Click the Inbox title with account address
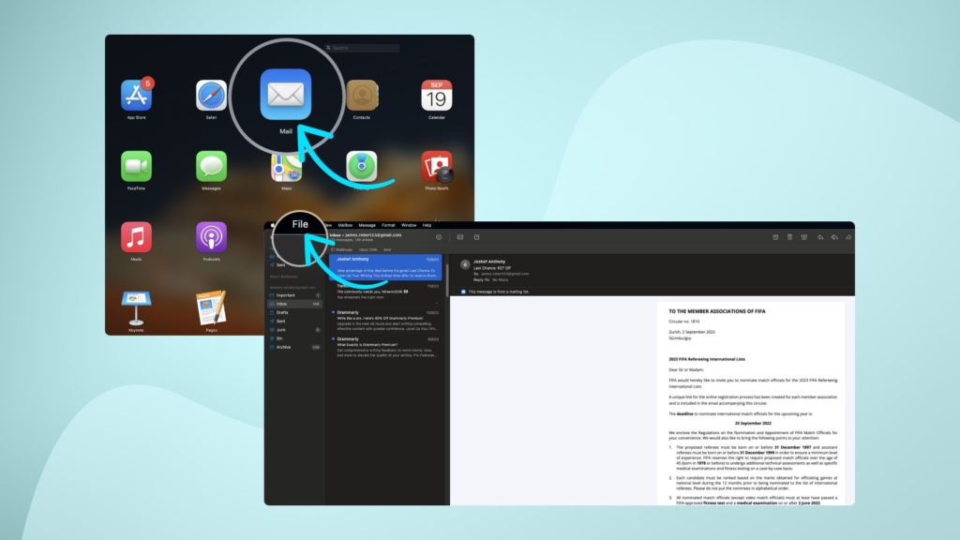This screenshot has width=960, height=540. 366,234
